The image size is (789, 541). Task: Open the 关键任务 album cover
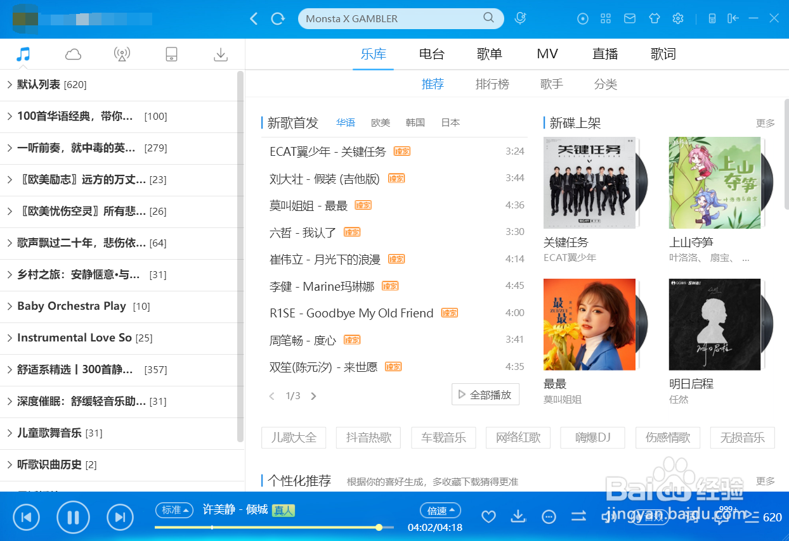590,182
